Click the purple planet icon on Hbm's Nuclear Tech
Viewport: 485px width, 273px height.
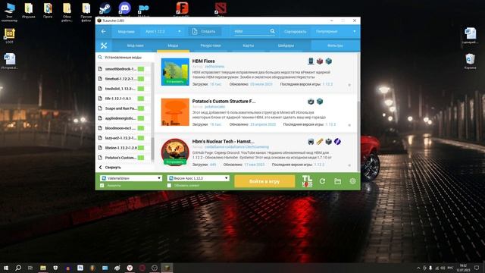coord(337,142)
